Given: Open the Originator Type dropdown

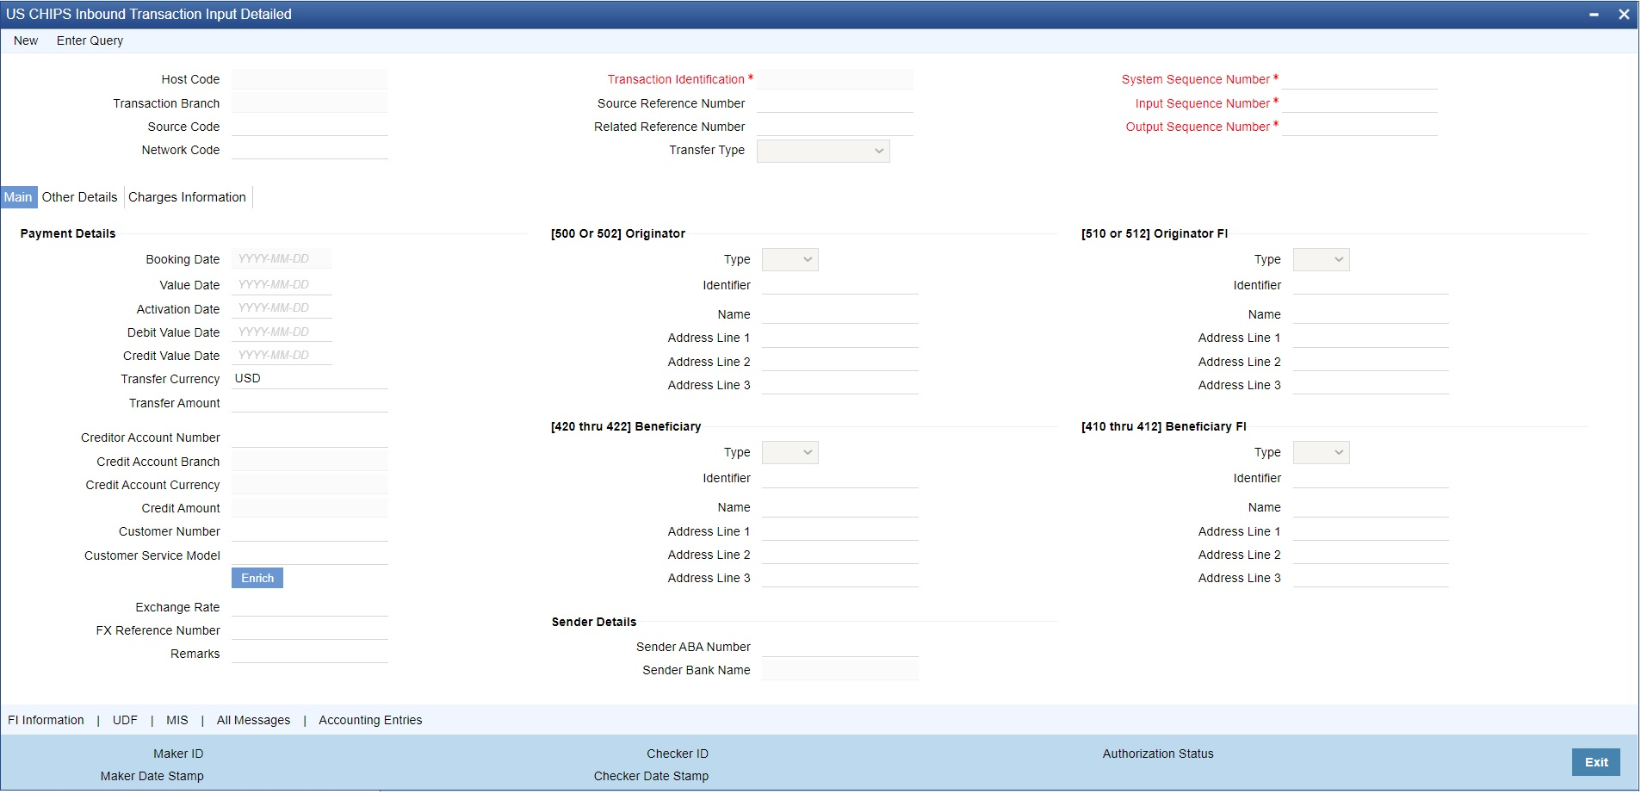Looking at the screenshot, I should (x=790, y=259).
